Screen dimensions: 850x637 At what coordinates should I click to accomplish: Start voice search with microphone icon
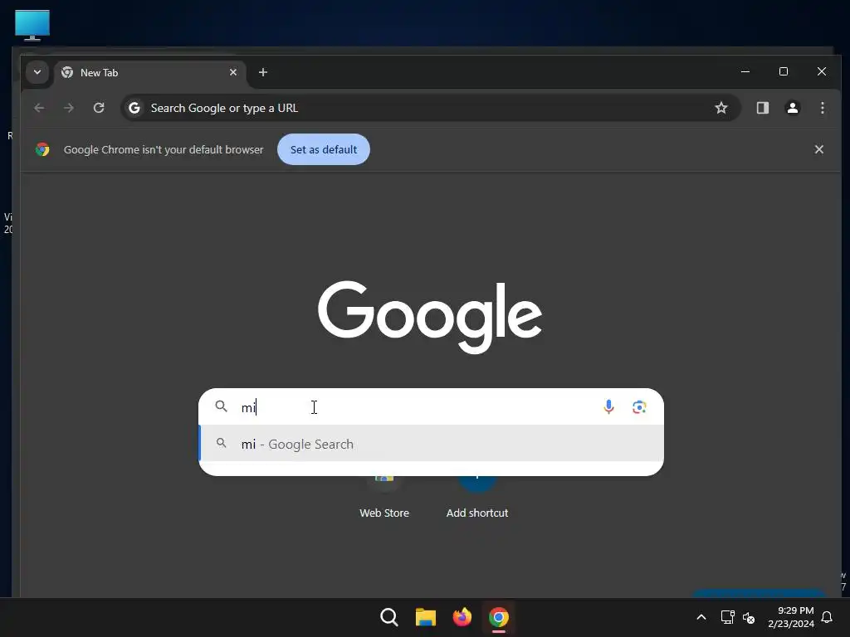[x=608, y=406]
